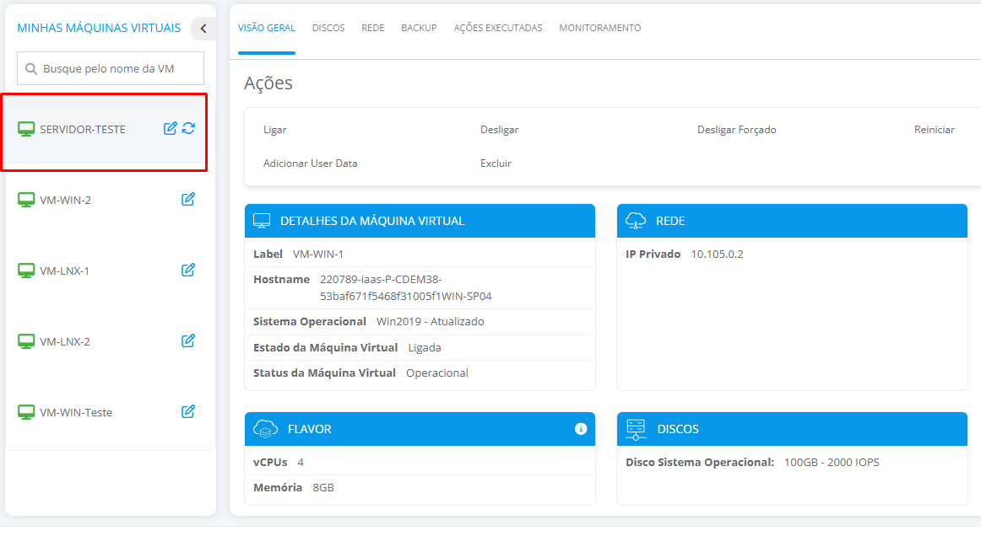Image resolution: width=981 pixels, height=536 pixels.
Task: Edit the name of VM-LNX-2
Action: pyautogui.click(x=188, y=341)
